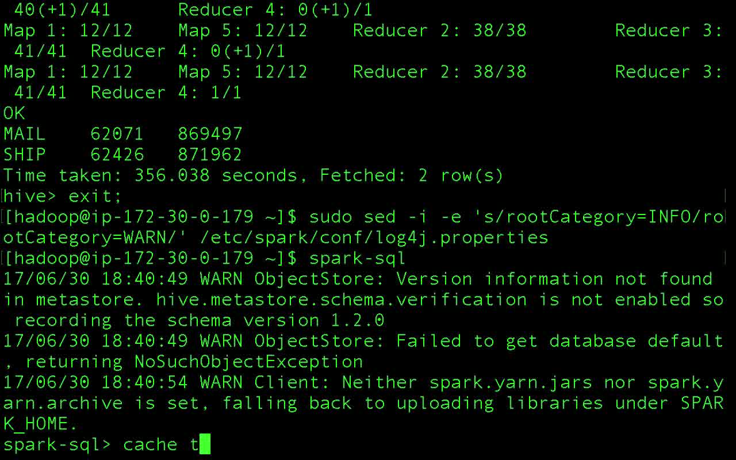Click the 'SHIP' result row label
This screenshot has width=736, height=460.
(25, 155)
